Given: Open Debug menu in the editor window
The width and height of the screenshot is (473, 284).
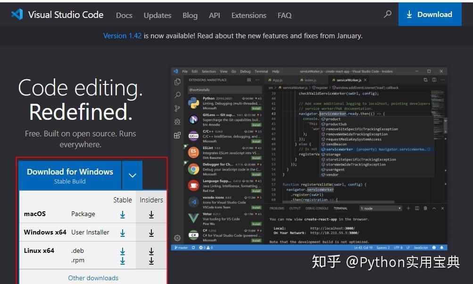Looking at the screenshot, I should tap(245, 72).
